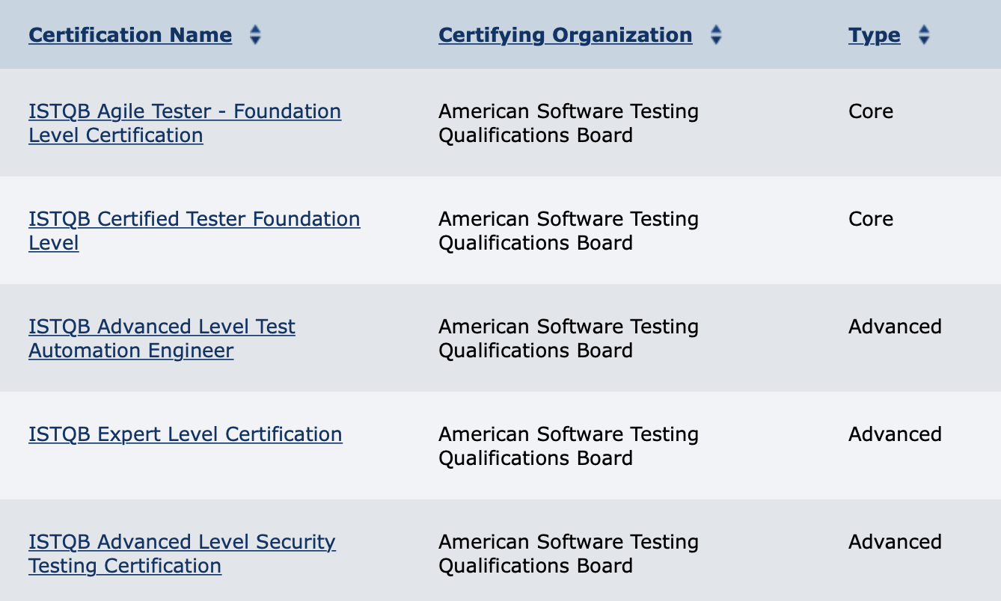Select the organization cell in Test Automation Engineer row
Viewport: 1001px width, 601px height.
coord(569,339)
